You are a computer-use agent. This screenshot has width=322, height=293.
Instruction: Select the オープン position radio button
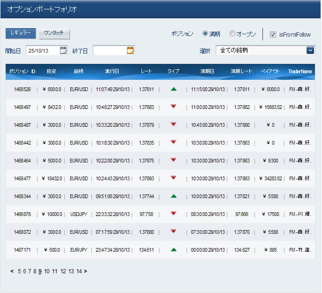[232, 33]
